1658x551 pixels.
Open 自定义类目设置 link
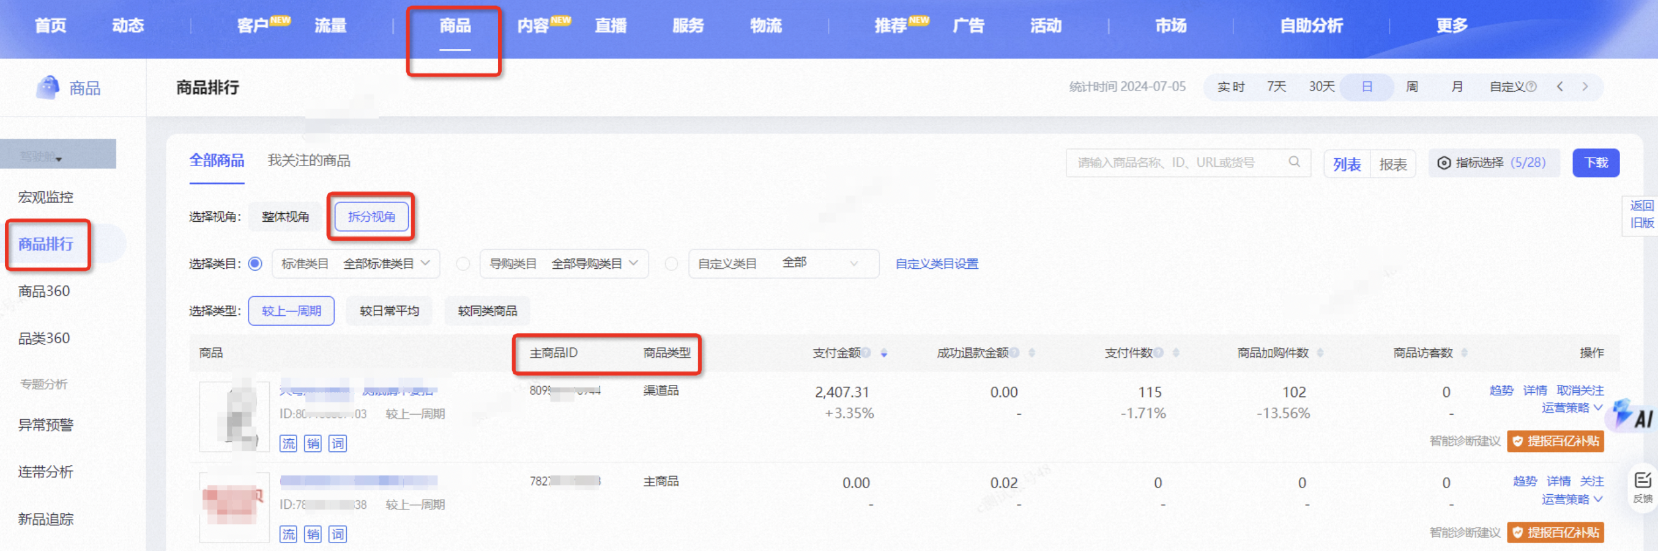[937, 264]
